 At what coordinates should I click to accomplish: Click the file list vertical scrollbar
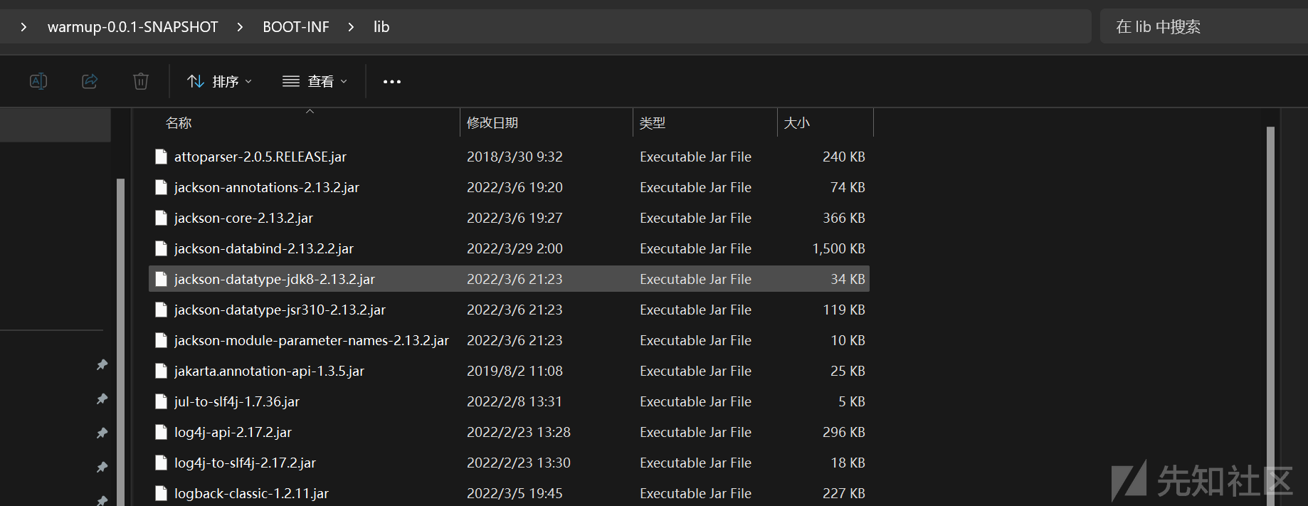[x=1270, y=315]
